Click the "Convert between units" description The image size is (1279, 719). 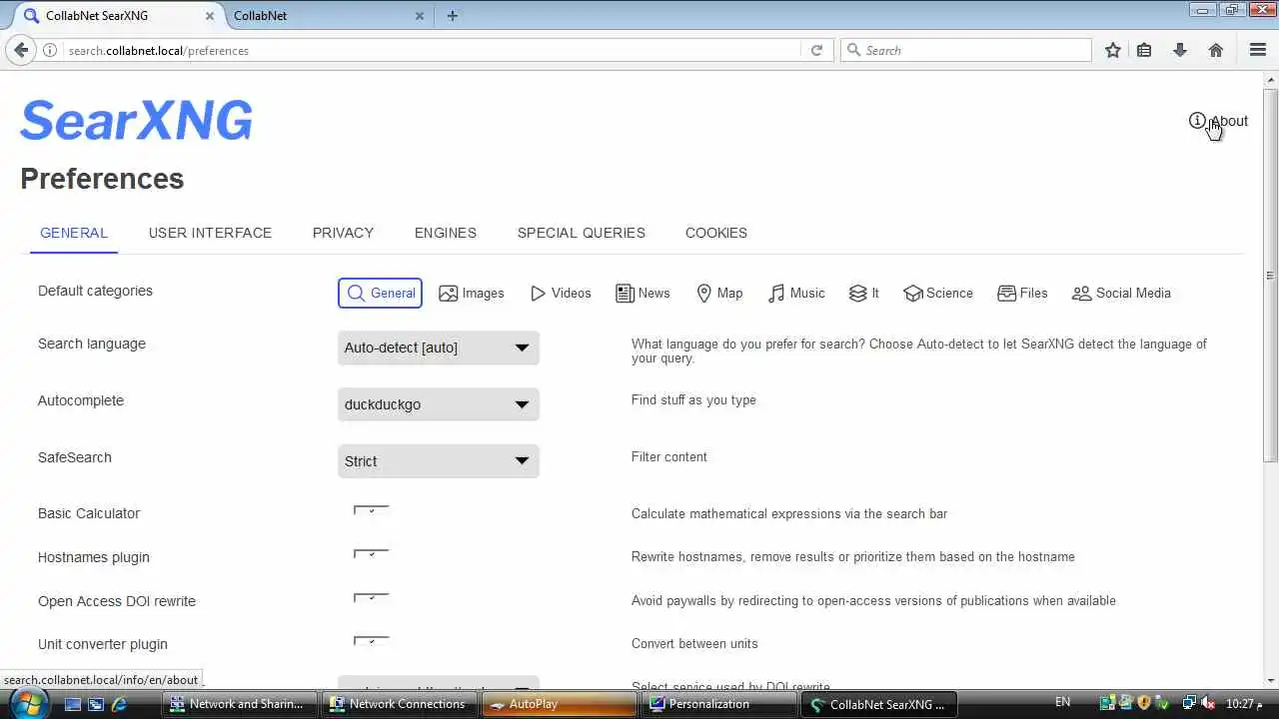(694, 644)
